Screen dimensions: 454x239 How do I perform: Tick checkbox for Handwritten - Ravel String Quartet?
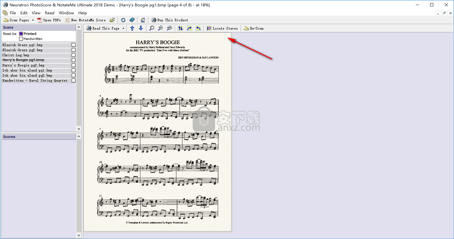click(x=74, y=80)
